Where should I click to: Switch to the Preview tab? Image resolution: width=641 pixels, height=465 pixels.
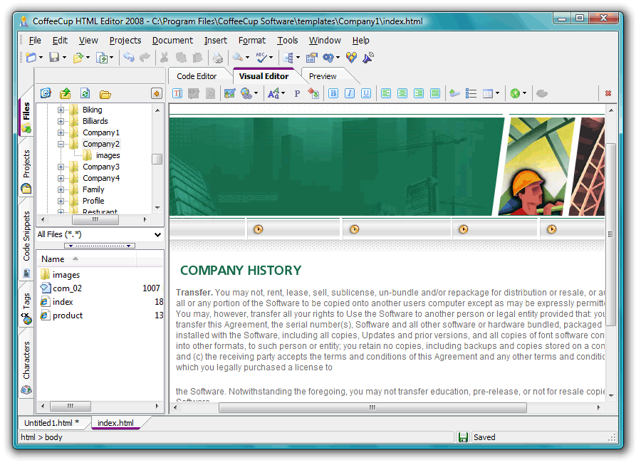pyautogui.click(x=323, y=76)
